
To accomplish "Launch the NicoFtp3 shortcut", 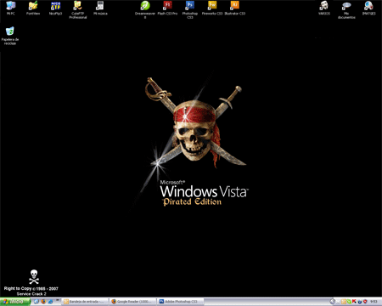I will [55, 8].
